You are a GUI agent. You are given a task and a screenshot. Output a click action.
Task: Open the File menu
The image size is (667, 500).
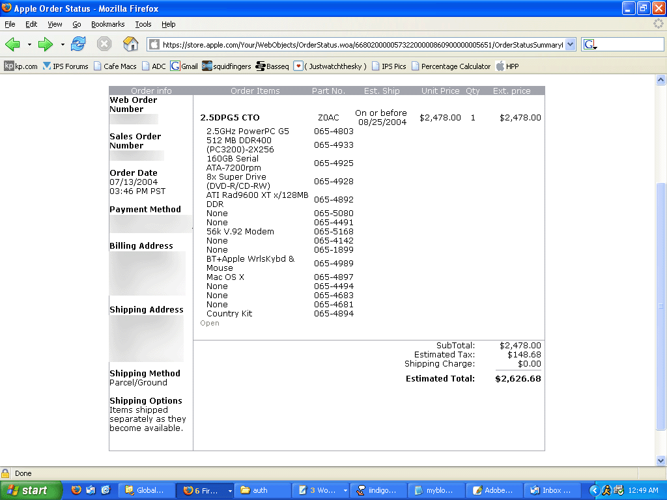pos(10,24)
